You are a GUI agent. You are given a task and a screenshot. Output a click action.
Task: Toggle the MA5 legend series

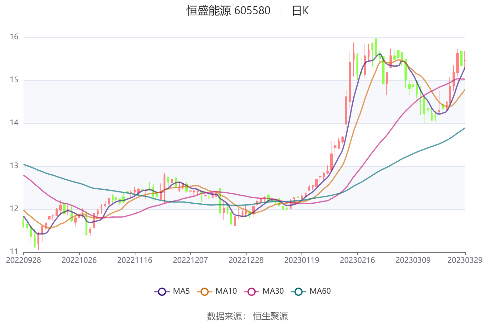[x=172, y=291]
